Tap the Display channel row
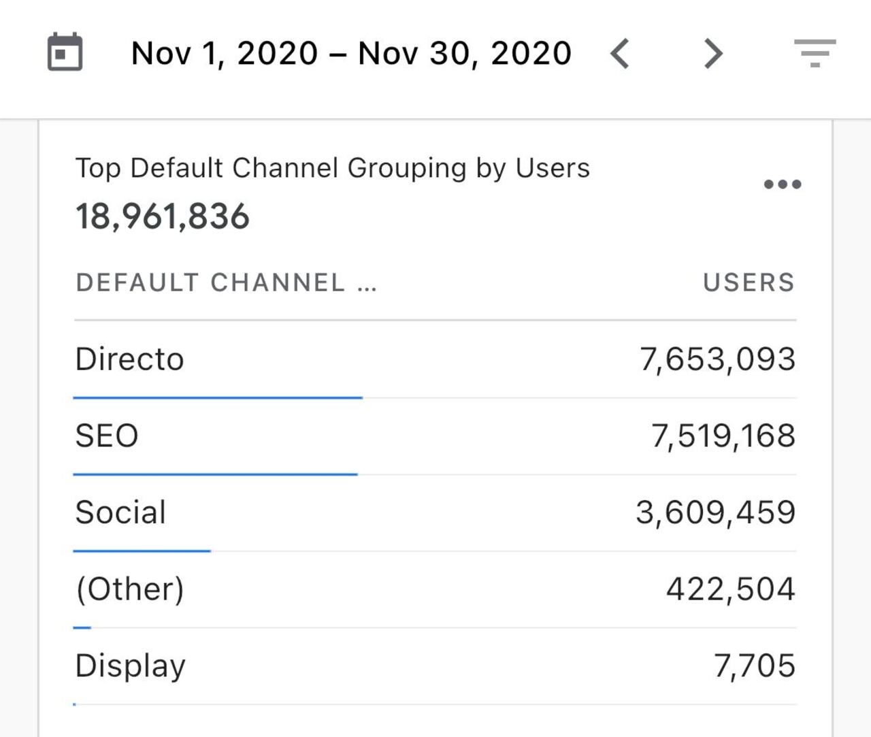 [x=131, y=666]
